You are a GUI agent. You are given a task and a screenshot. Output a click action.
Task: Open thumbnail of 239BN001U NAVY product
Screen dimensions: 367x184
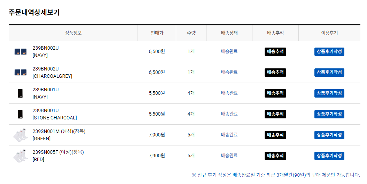tap(20, 93)
